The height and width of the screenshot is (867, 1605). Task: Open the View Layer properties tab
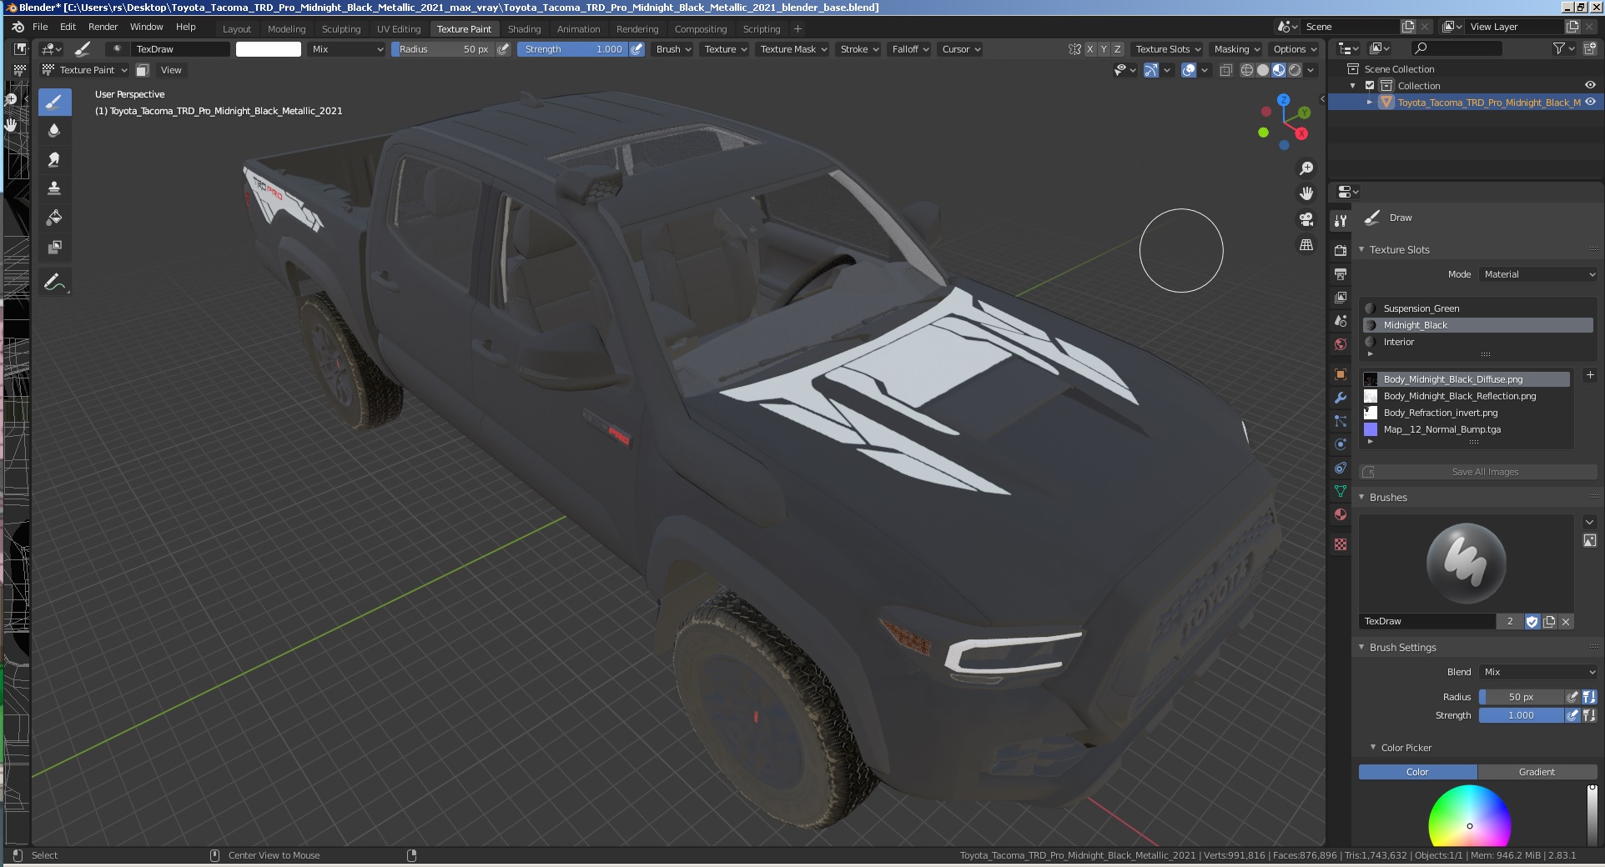1341,297
